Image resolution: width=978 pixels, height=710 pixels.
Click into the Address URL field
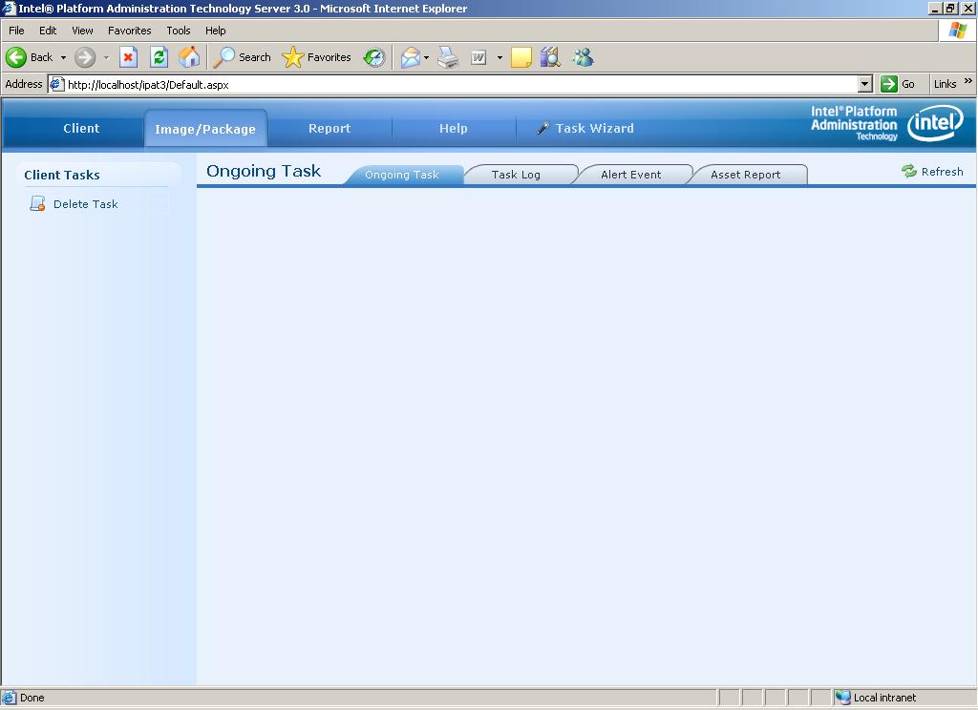458,84
